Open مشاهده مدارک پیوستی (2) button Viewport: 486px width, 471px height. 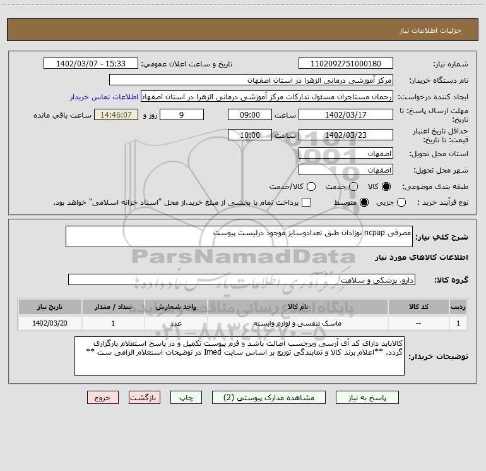pyautogui.click(x=269, y=398)
